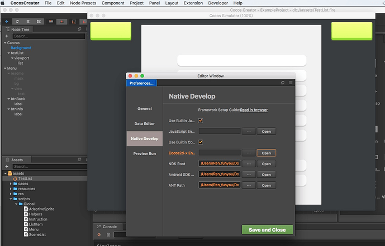Open the console log file icon

(x=108, y=234)
